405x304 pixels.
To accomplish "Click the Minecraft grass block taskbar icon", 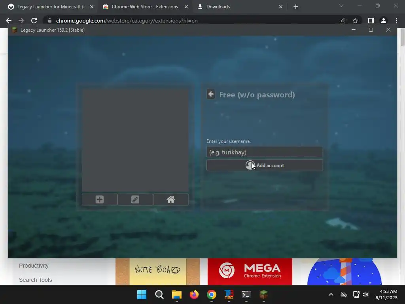I will 263,294.
